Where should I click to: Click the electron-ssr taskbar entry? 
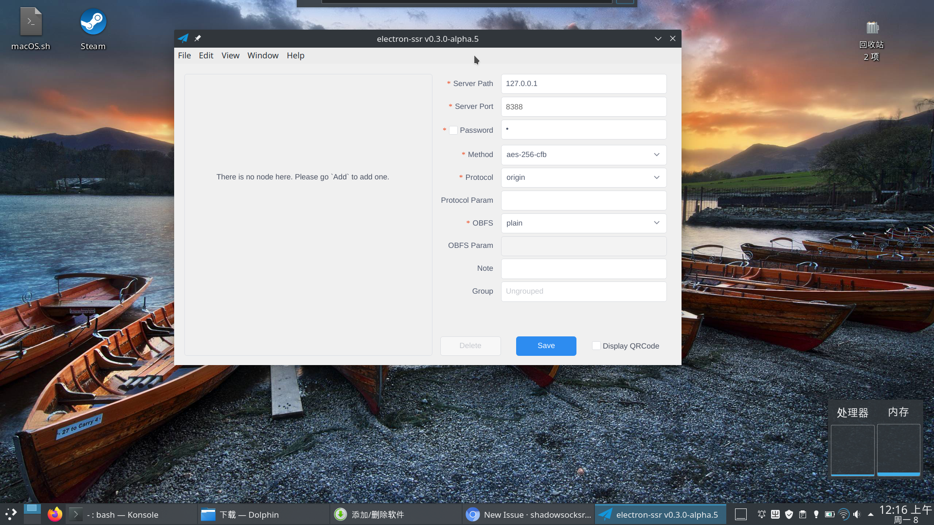pos(661,514)
